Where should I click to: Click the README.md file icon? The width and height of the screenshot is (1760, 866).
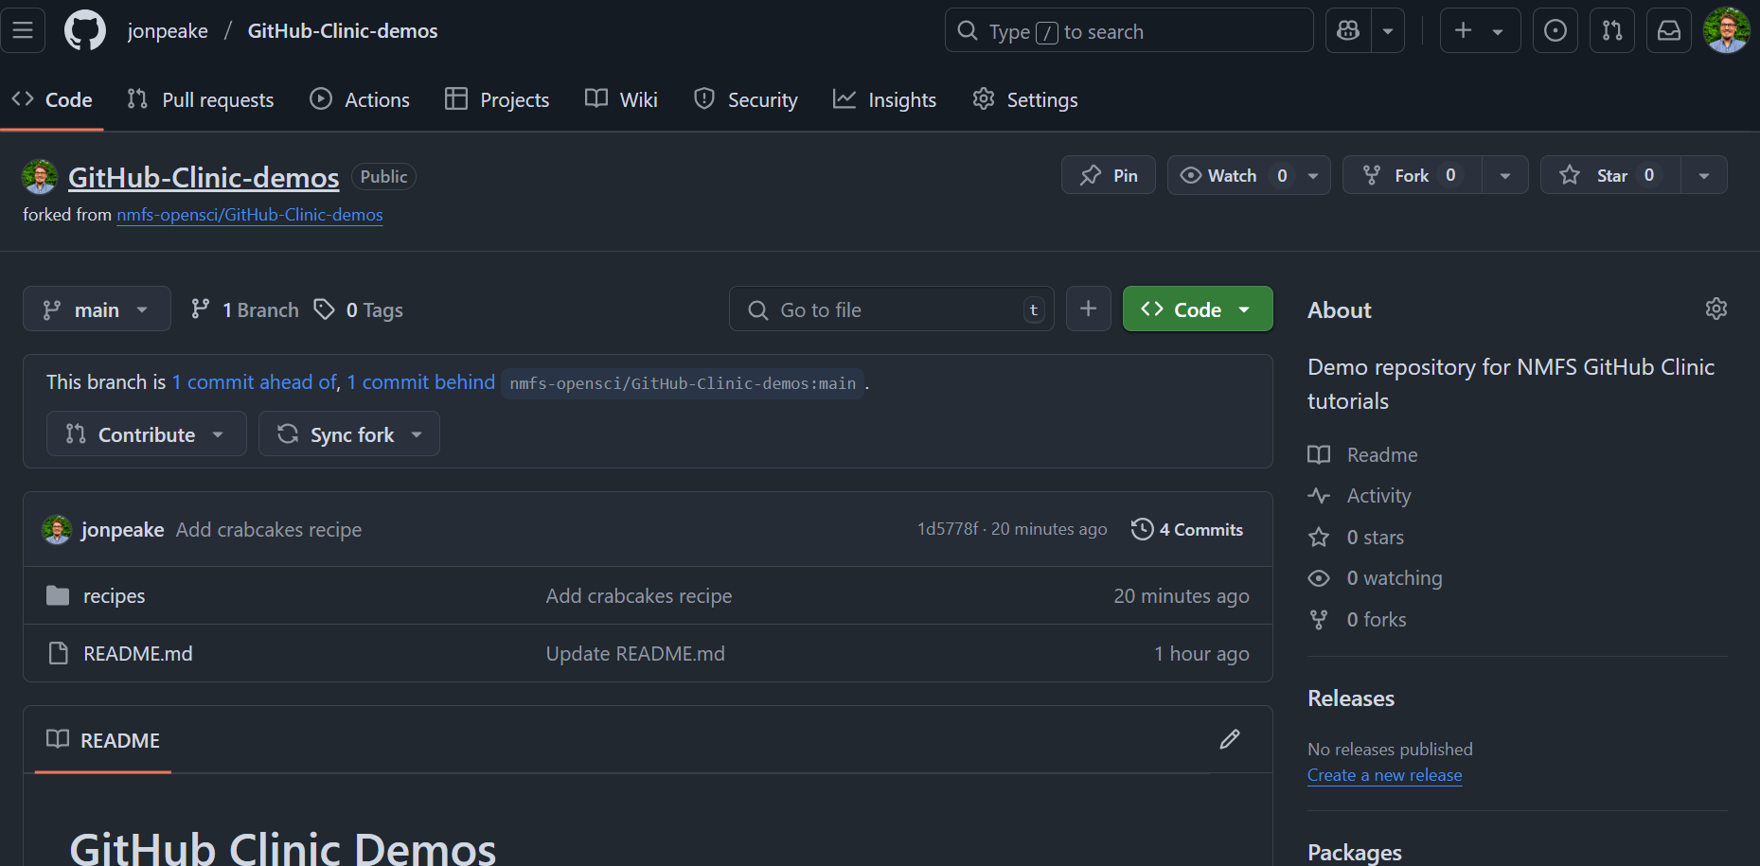pyautogui.click(x=58, y=653)
